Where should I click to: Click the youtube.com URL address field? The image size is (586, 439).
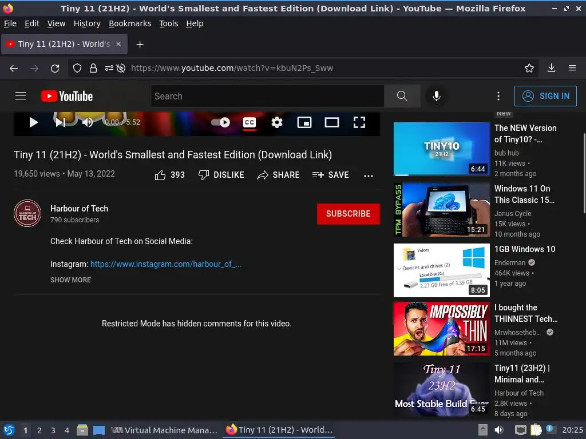click(232, 68)
